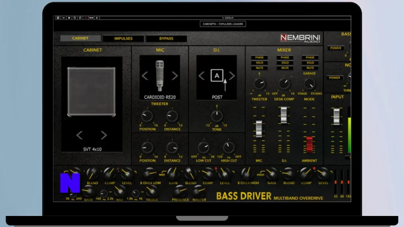Select next cabinet with the right arrow

coord(104,135)
